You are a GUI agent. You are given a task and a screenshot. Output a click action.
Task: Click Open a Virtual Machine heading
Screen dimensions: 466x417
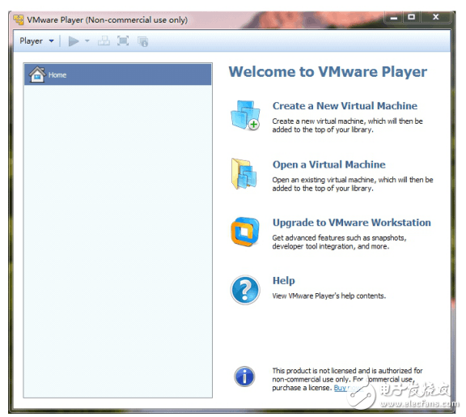tap(329, 164)
